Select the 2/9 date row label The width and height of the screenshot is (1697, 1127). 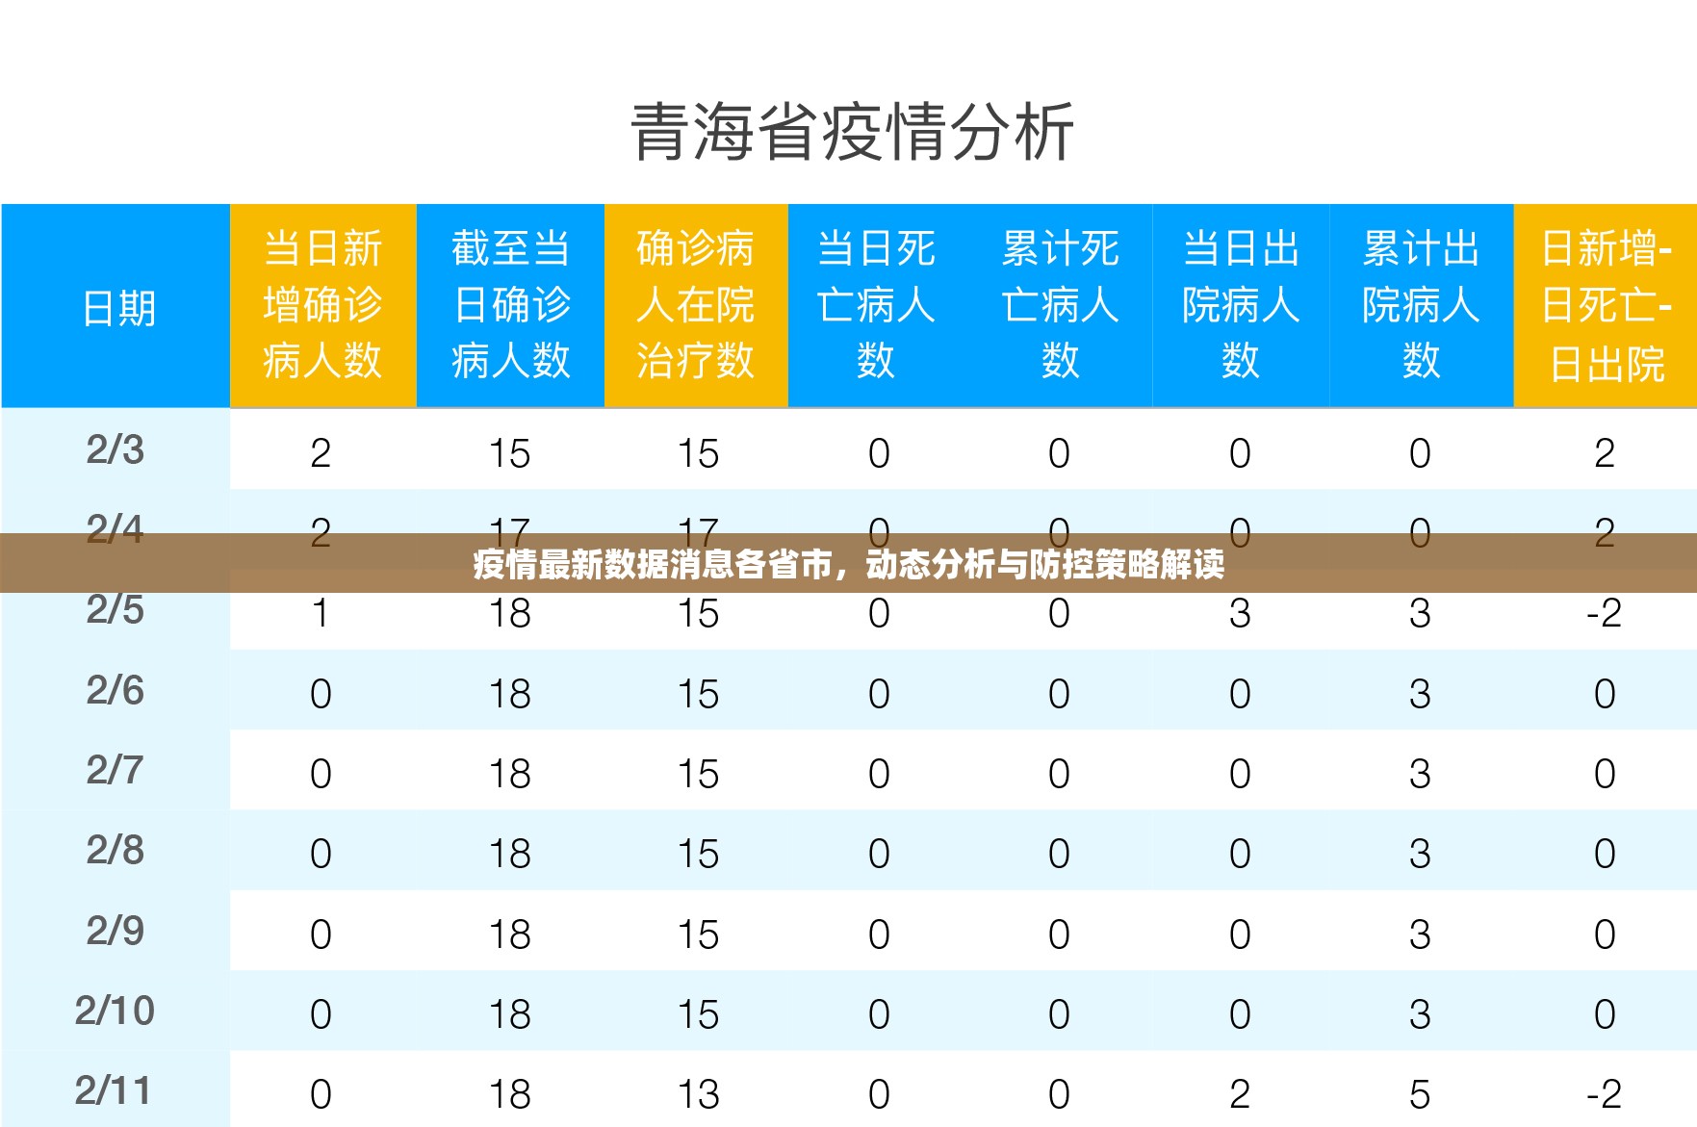(116, 931)
